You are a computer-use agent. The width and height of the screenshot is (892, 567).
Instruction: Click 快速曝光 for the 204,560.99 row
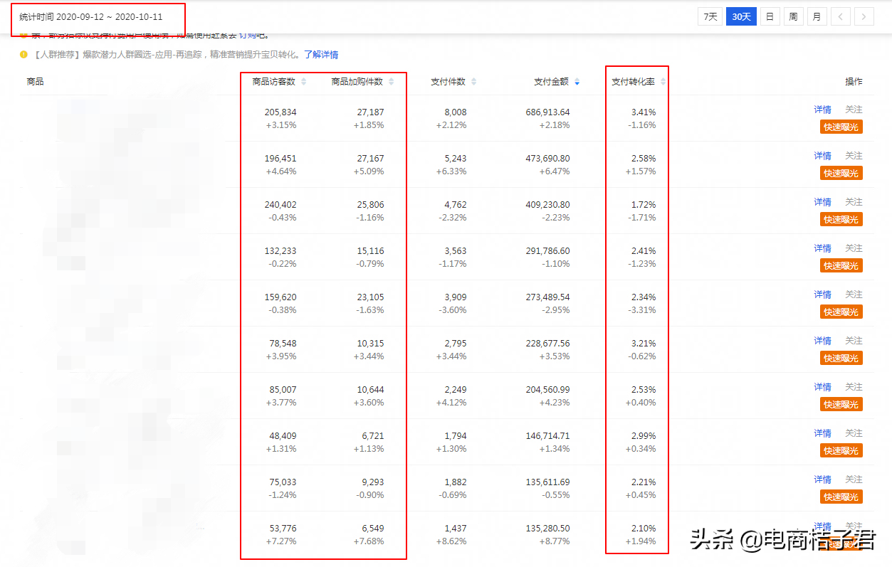(x=841, y=404)
